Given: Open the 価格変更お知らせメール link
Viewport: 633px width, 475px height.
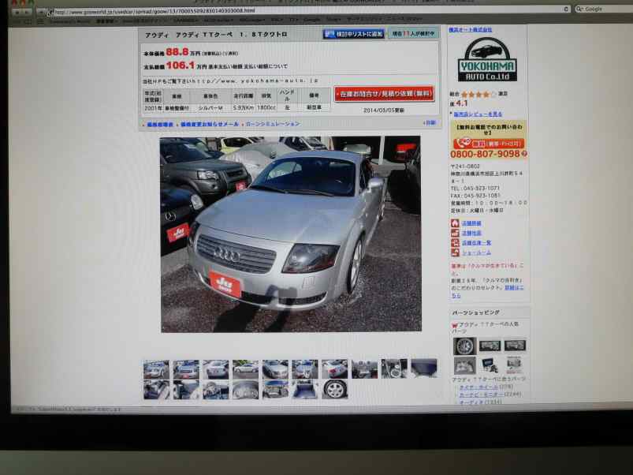Looking at the screenshot, I should pyautogui.click(x=210, y=125).
